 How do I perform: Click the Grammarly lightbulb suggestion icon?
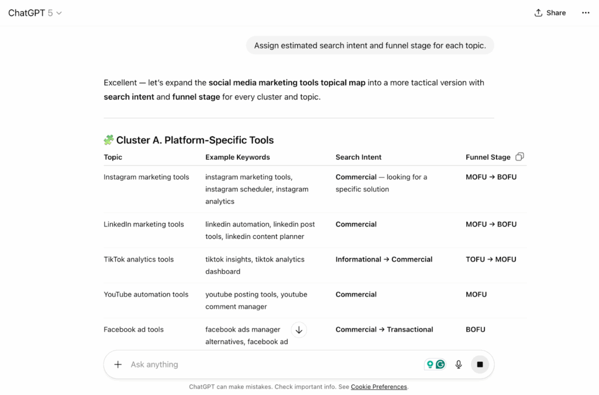(430, 365)
